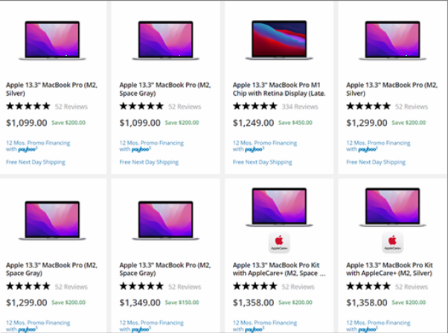Click Free Next Day Shipping on $1,249.00 MacBook
This screenshot has width=448, height=333.
coord(262,162)
